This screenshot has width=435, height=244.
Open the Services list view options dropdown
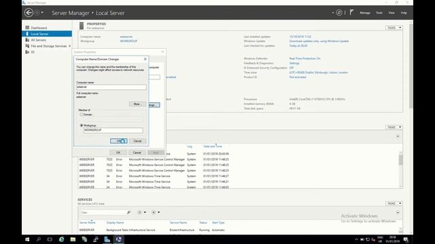tap(141, 212)
